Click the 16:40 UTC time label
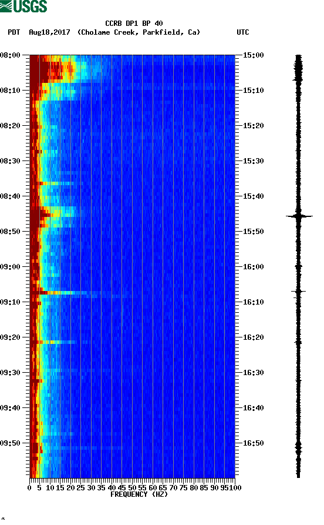 pos(253,408)
